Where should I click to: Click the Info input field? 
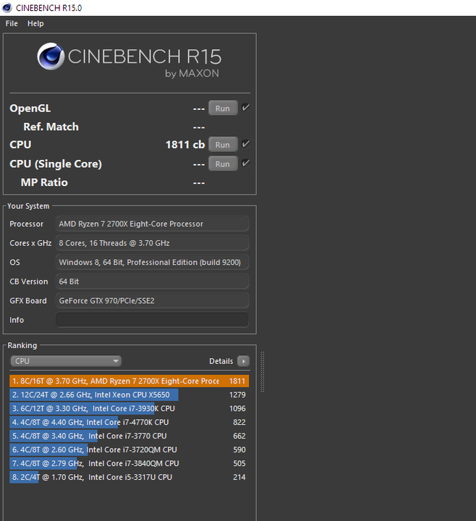pyautogui.click(x=152, y=320)
